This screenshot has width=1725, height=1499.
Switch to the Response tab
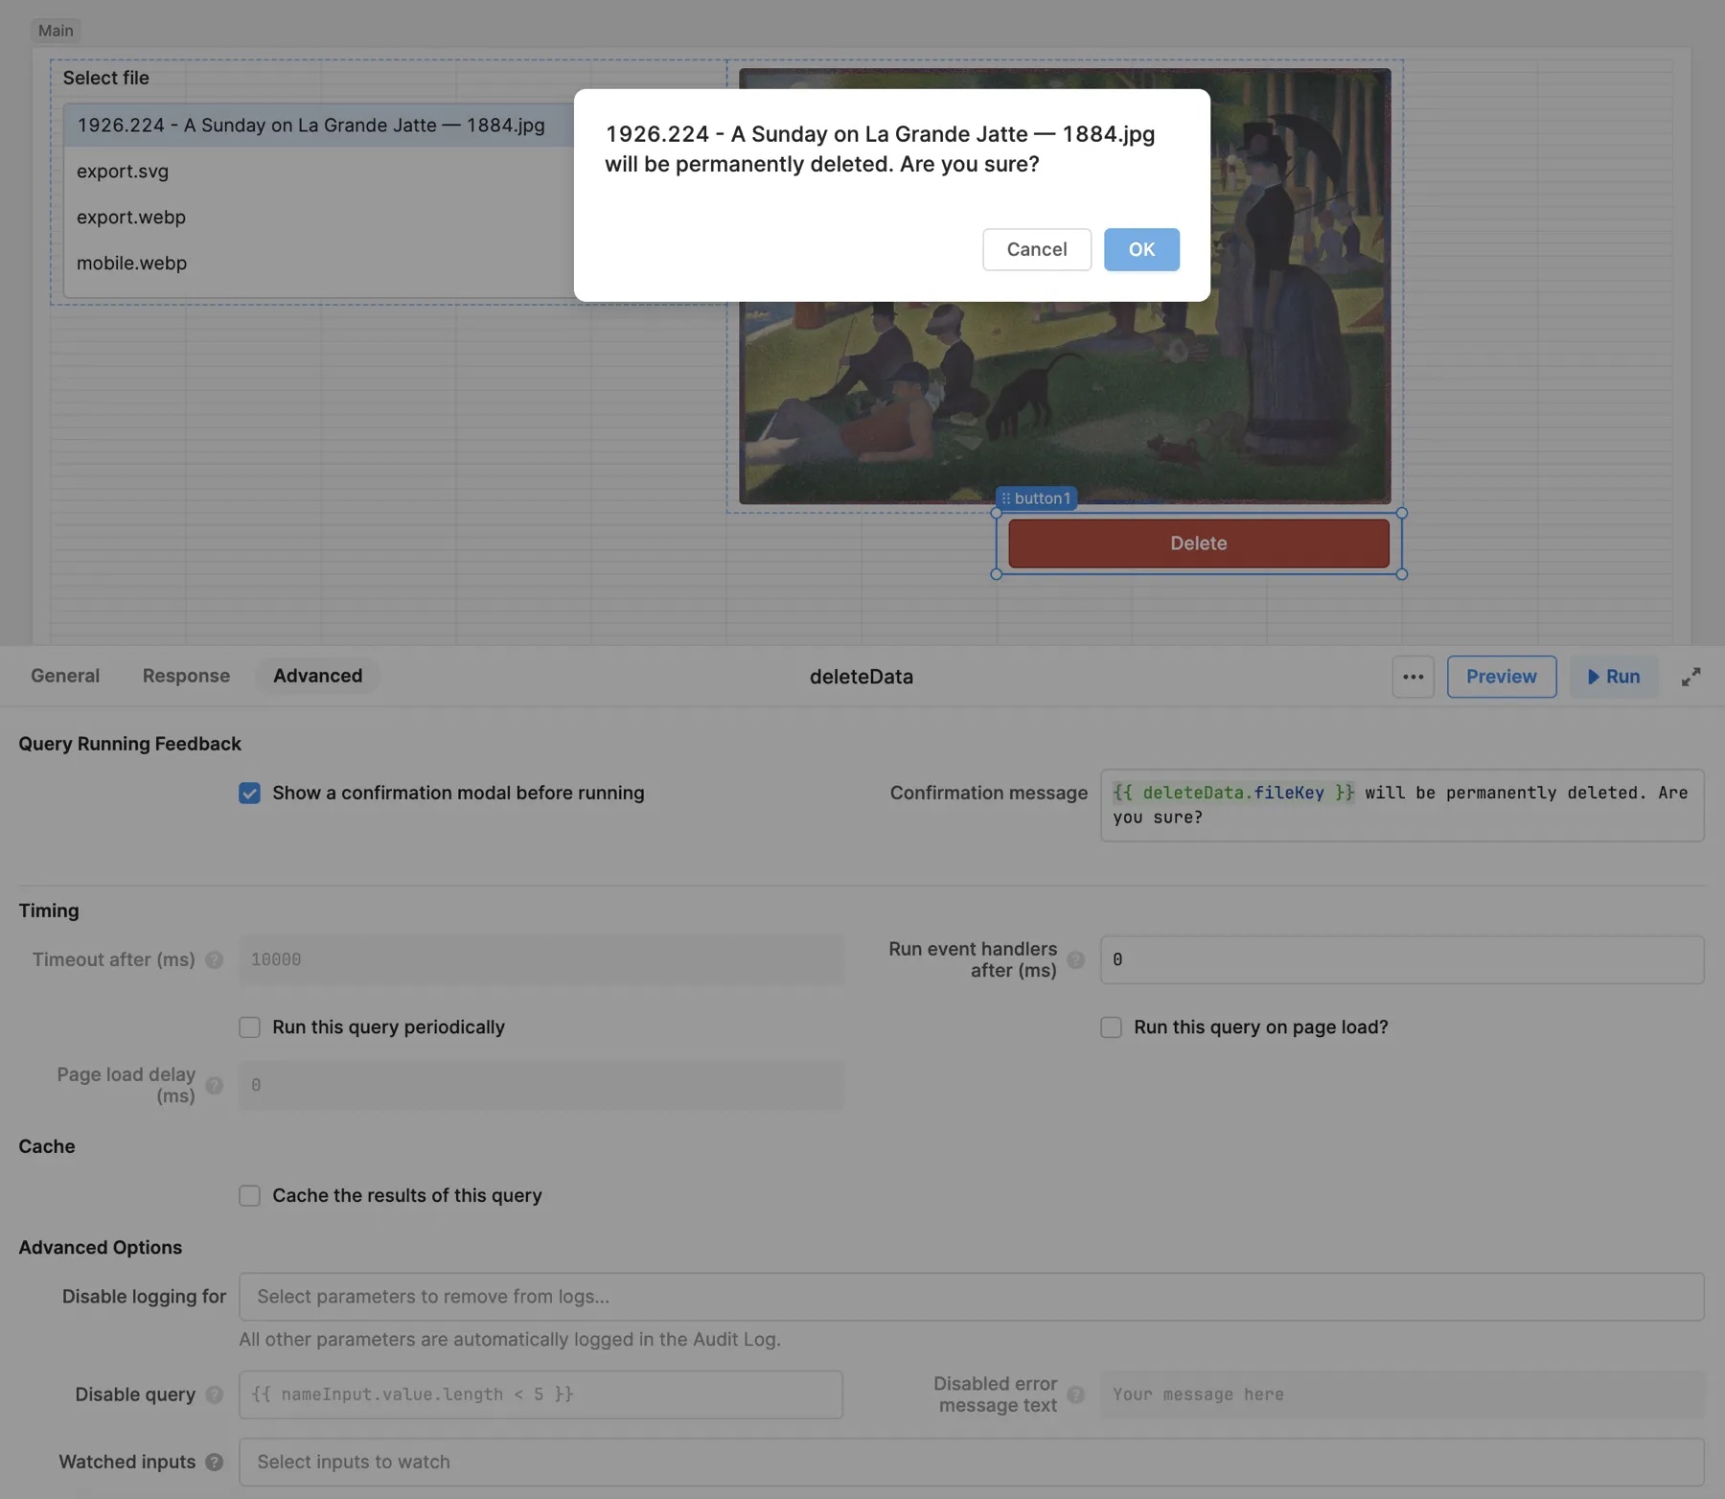[x=186, y=676]
